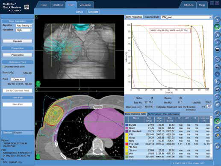Click the Beams value 142
The height and width of the screenshot is (166, 221).
point(180,98)
